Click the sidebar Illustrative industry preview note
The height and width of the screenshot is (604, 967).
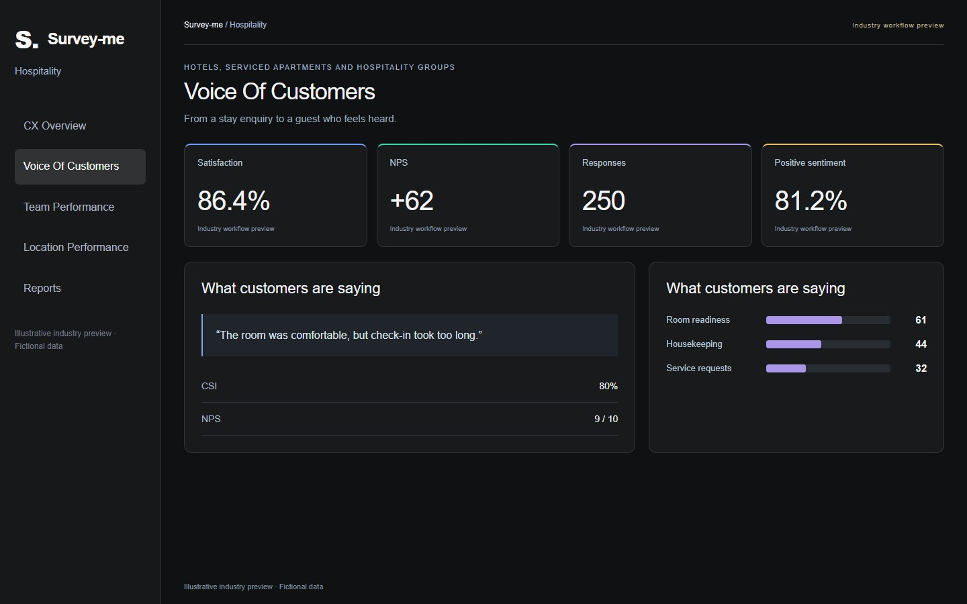tap(65, 340)
